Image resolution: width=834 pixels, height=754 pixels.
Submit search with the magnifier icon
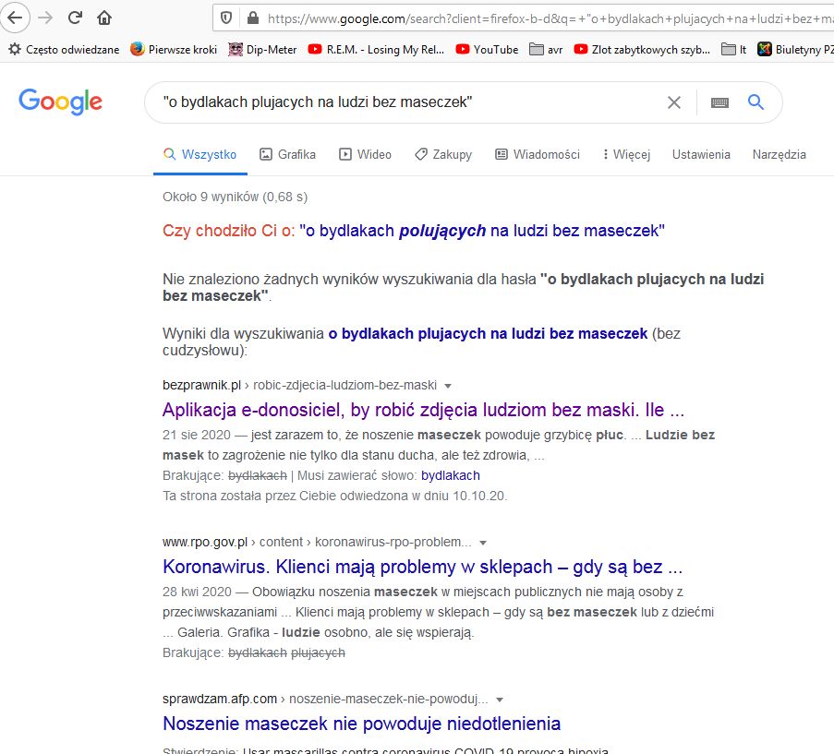click(x=755, y=102)
